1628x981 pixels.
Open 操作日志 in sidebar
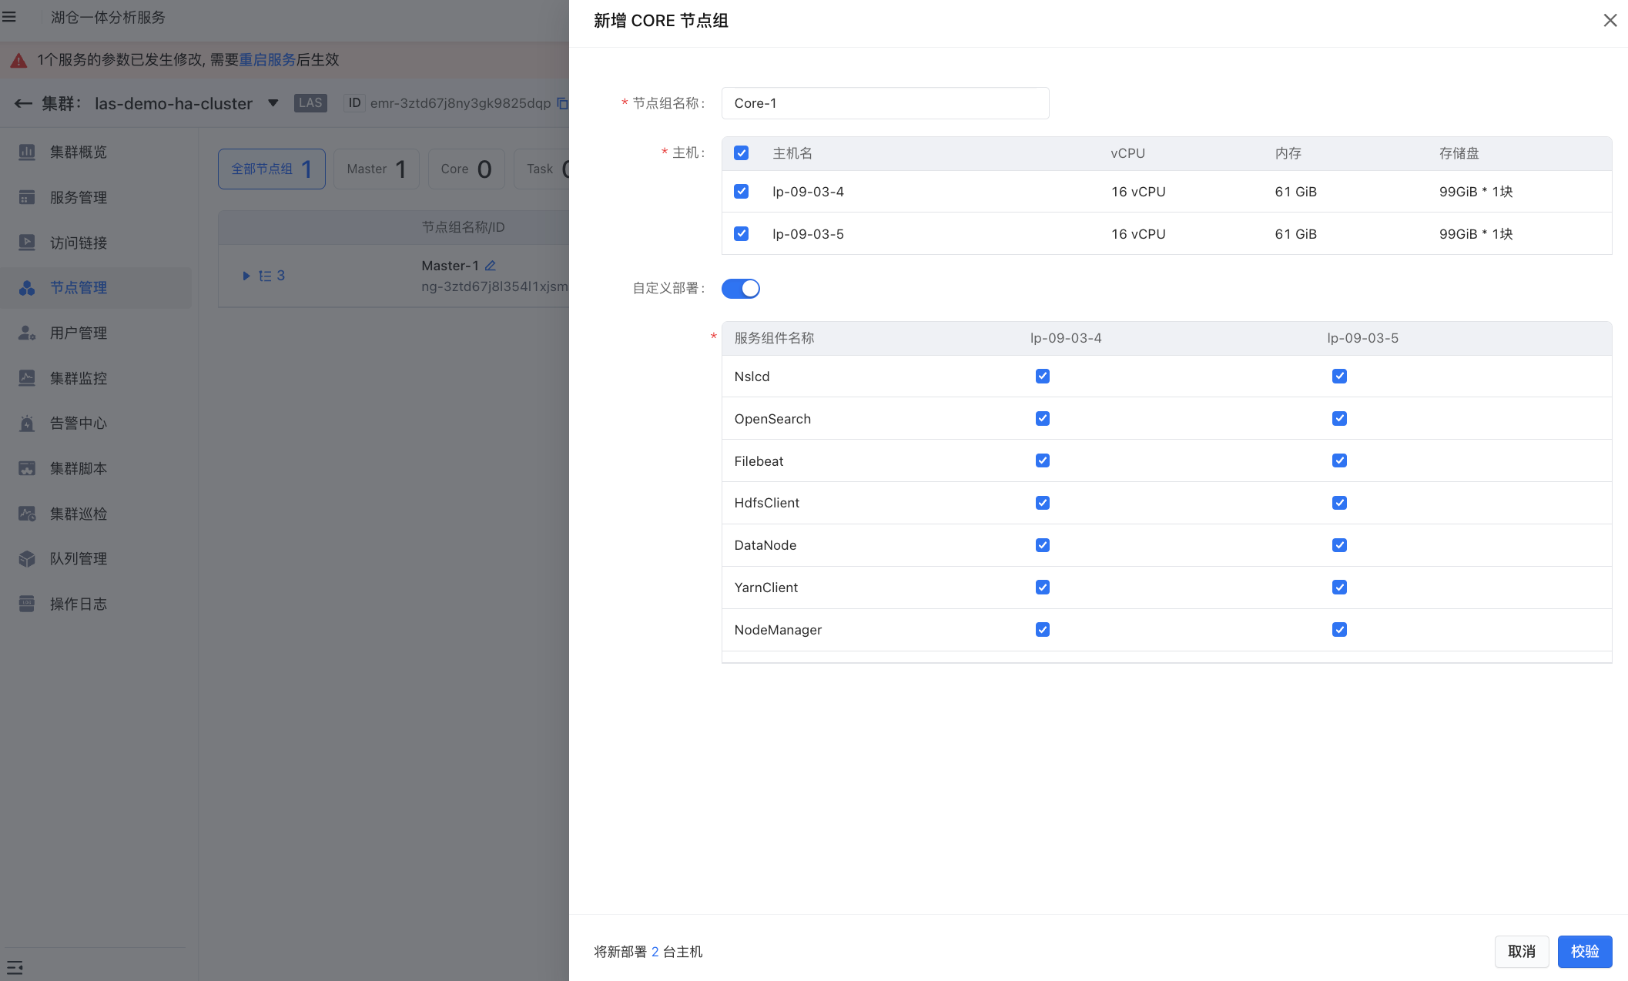79,604
